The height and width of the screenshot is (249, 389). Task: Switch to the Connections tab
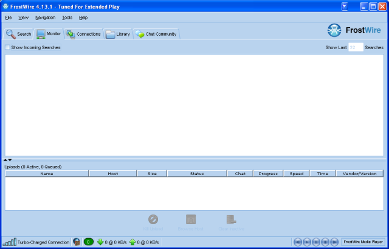pos(83,34)
